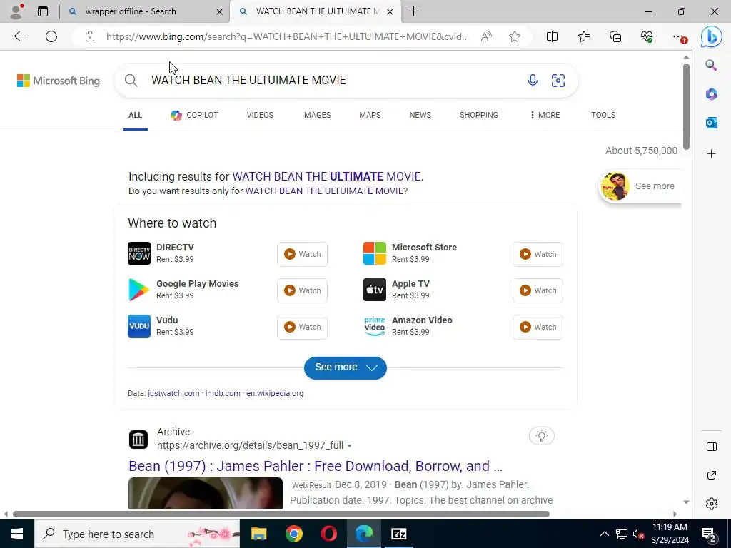Click the Bing search query input field

coord(336,81)
